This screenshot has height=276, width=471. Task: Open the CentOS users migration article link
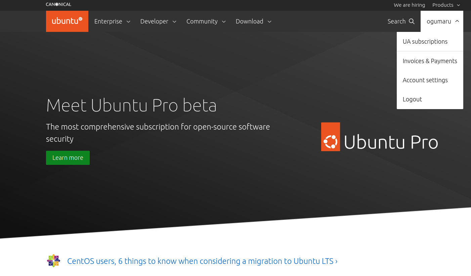coord(202,261)
